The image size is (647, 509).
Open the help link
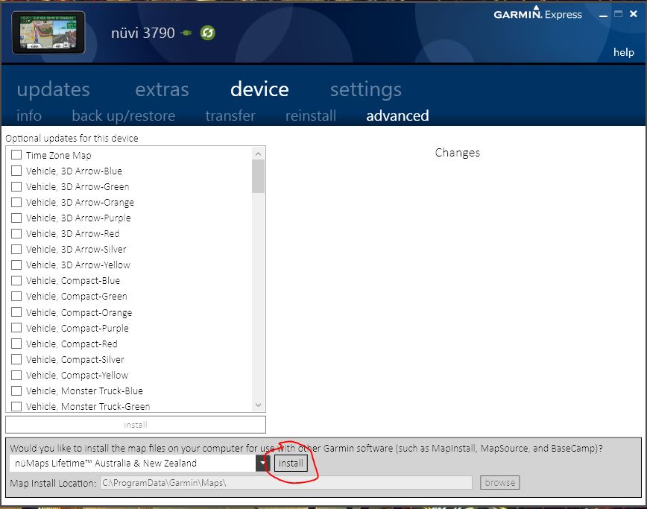(623, 52)
